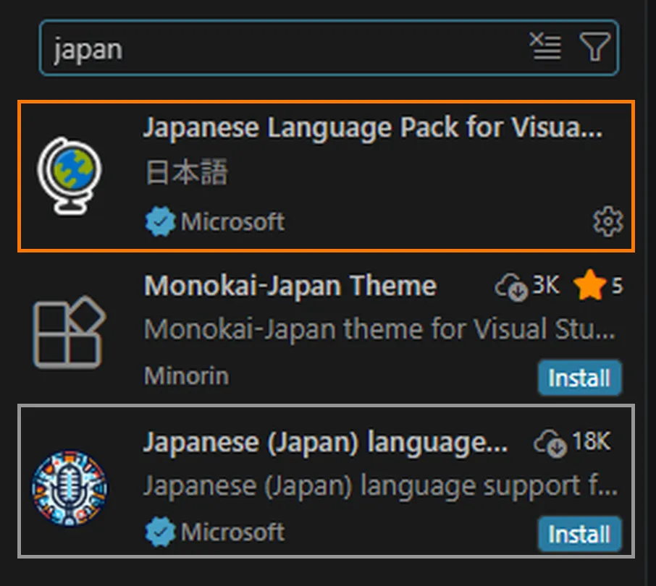Select Japanese (Japan) language extension title

[325, 443]
